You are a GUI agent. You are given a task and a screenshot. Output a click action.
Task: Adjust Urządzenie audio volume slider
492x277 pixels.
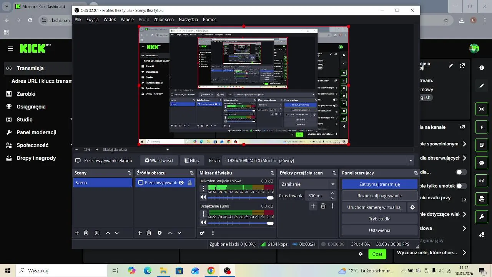coord(241,223)
